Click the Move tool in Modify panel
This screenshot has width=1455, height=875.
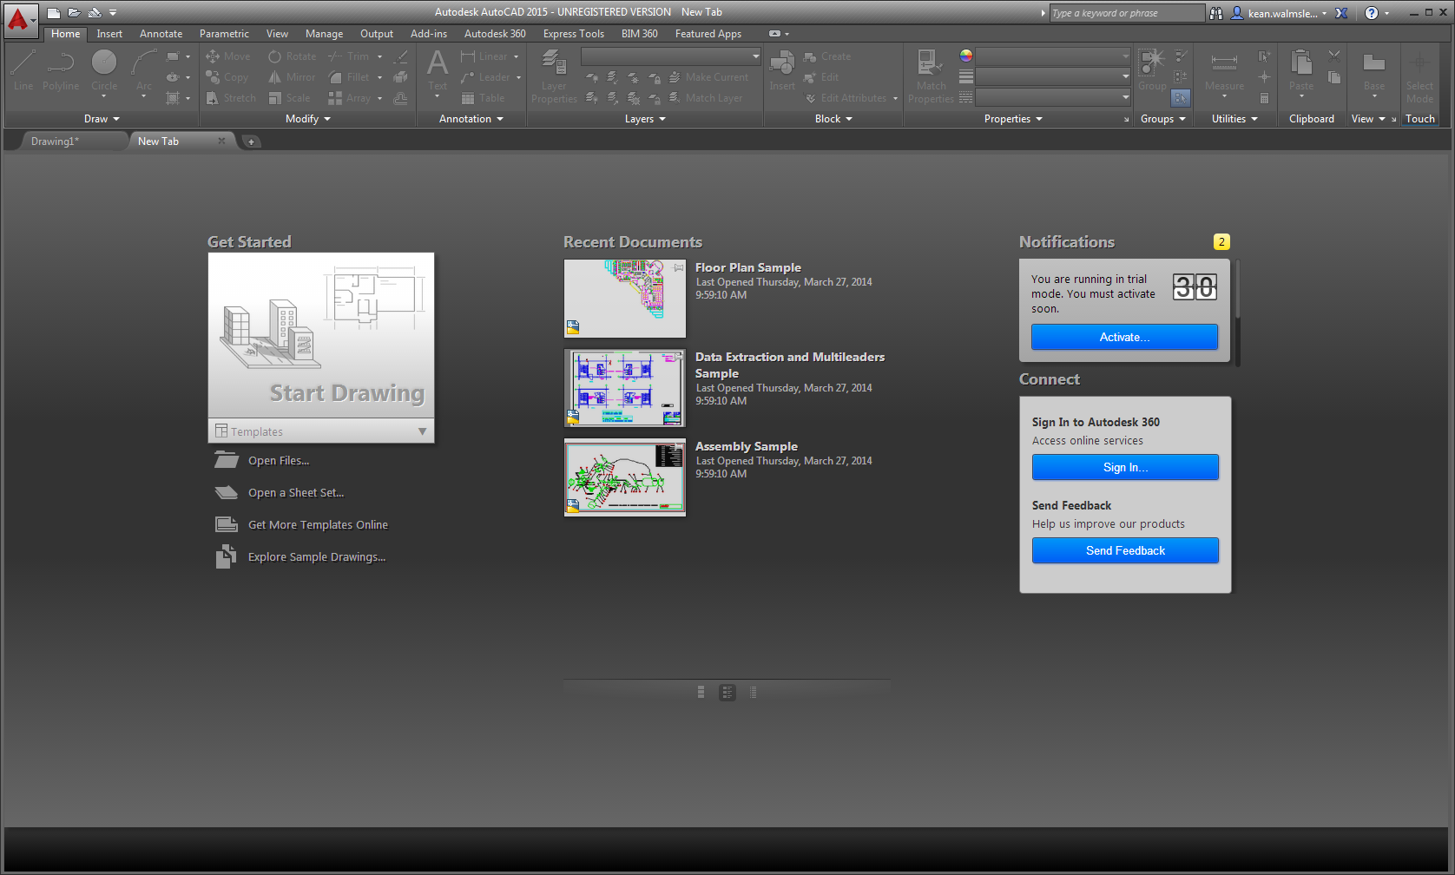pyautogui.click(x=227, y=56)
